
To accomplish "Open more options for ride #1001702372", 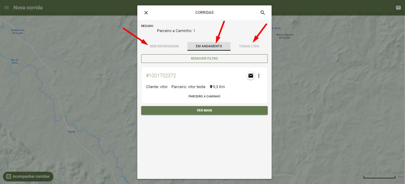I will click(259, 76).
